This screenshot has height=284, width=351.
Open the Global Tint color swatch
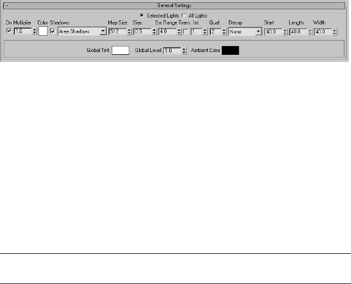[120, 50]
